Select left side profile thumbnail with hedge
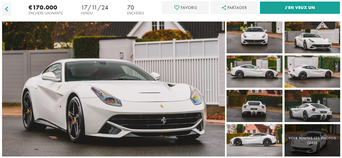The height and width of the screenshot is (158, 342). pyautogui.click(x=254, y=72)
